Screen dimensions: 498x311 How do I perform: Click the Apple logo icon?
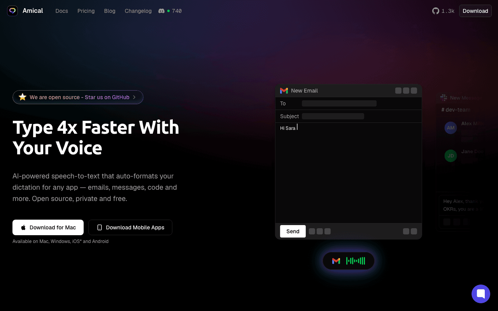[23, 227]
